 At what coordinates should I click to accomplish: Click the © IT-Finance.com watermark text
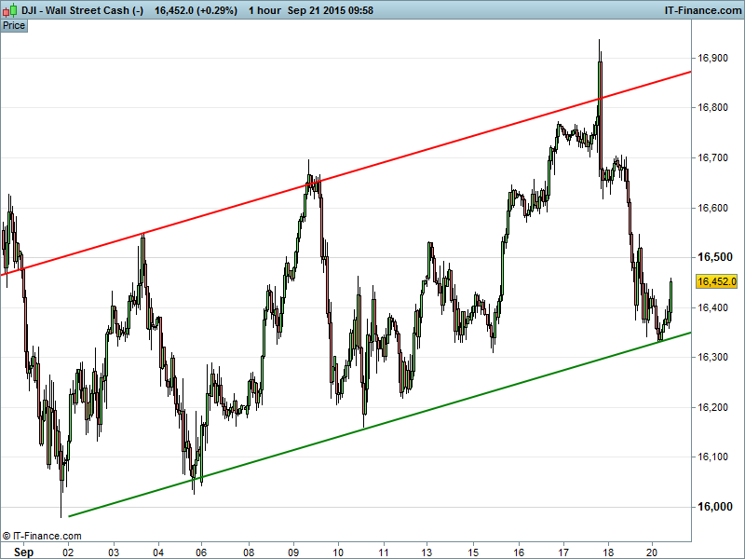point(47,536)
